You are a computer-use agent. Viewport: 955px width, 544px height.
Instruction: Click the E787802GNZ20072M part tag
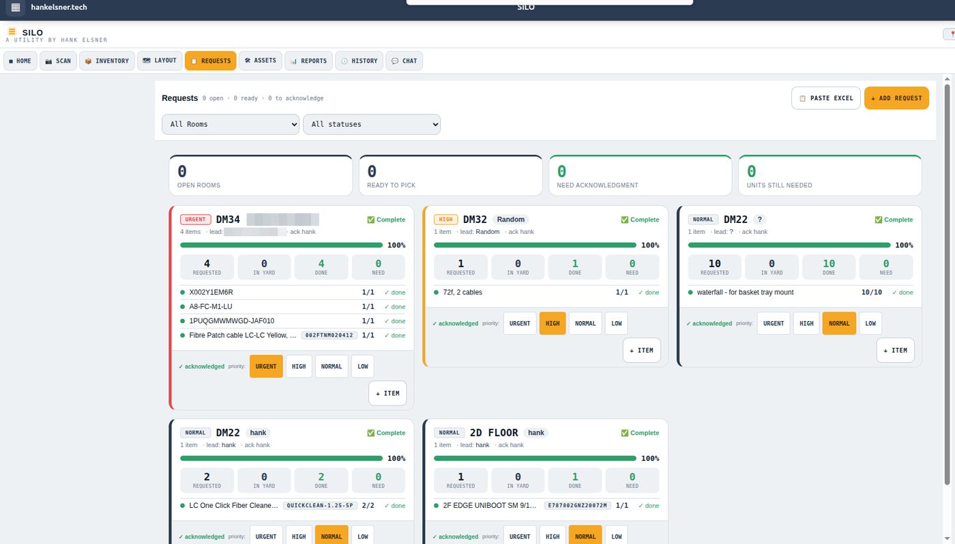click(576, 506)
